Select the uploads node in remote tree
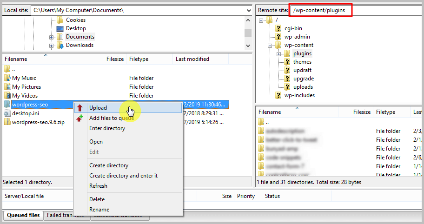Viewport: 424px width, 224px height. [x=303, y=87]
